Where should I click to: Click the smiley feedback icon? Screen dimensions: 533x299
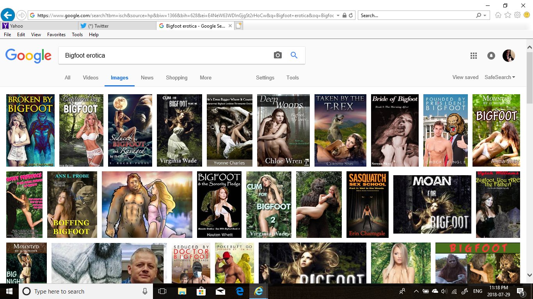(527, 15)
